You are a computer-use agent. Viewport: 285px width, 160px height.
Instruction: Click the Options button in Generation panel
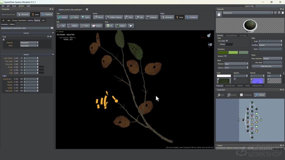pyautogui.click(x=260, y=95)
